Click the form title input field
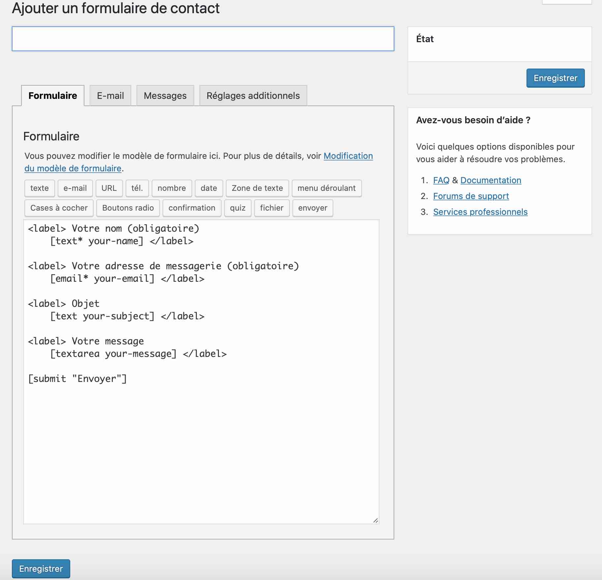 click(x=203, y=39)
